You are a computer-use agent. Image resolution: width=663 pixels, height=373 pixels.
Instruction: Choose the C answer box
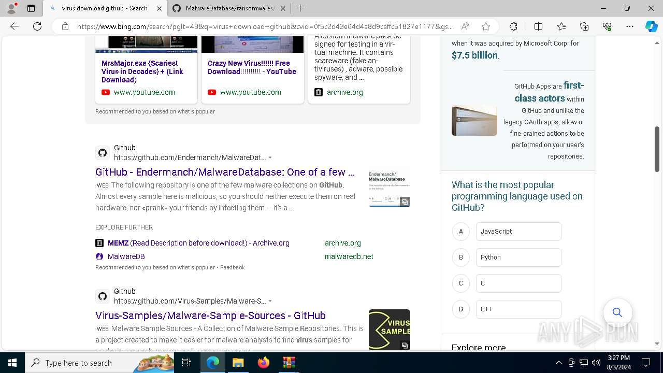point(518,283)
